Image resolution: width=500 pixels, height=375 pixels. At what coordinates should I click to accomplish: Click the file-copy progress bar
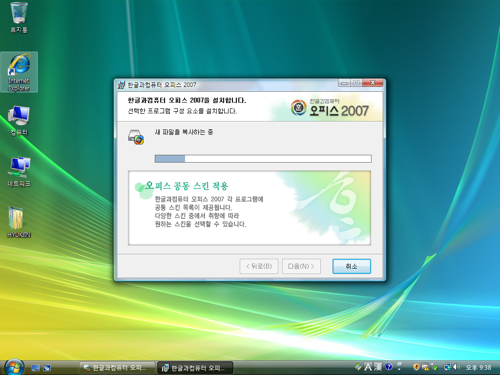[263, 159]
